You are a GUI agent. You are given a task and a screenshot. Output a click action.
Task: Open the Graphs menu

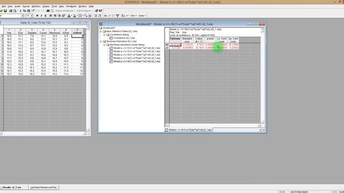coord(46,6)
